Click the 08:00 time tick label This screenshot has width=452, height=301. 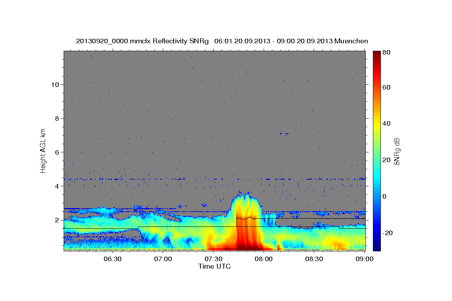coord(264,259)
